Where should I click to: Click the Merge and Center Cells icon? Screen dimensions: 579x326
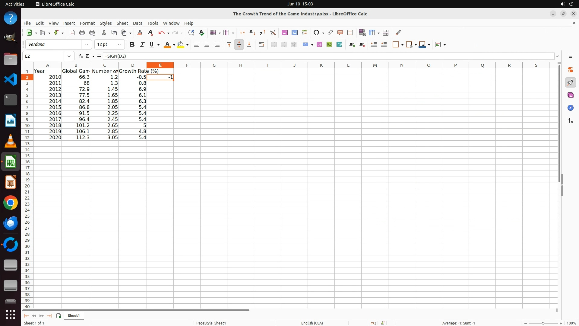pyautogui.click(x=274, y=45)
